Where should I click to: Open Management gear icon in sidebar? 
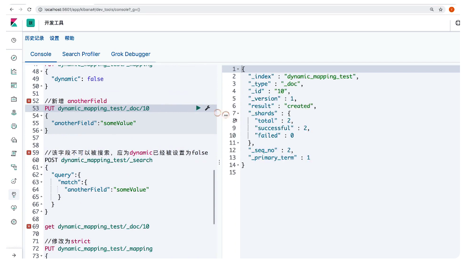[x=14, y=221]
